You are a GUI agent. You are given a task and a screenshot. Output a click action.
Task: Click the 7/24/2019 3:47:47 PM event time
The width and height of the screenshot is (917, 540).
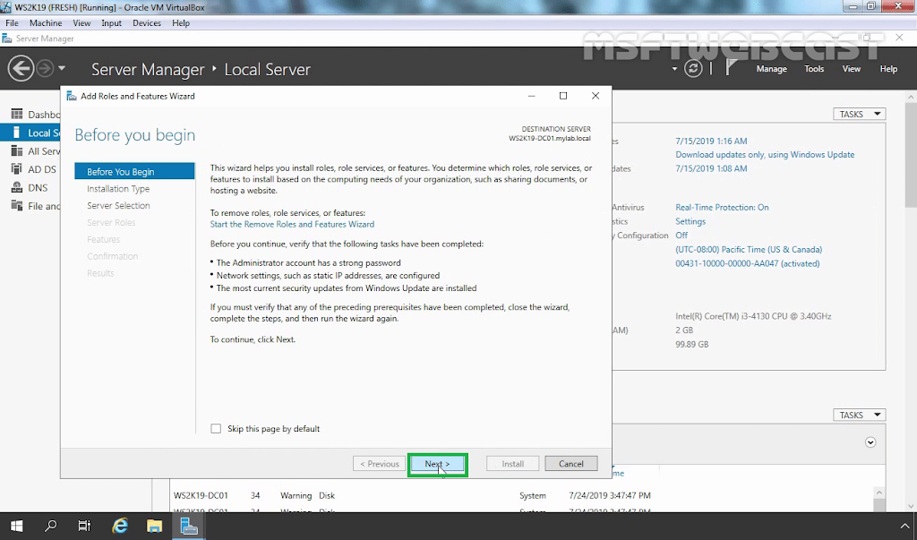click(609, 495)
